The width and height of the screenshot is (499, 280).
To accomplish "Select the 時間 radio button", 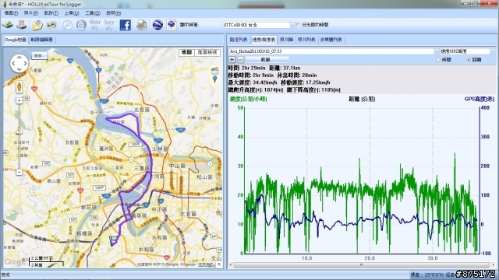I will tap(438, 60).
